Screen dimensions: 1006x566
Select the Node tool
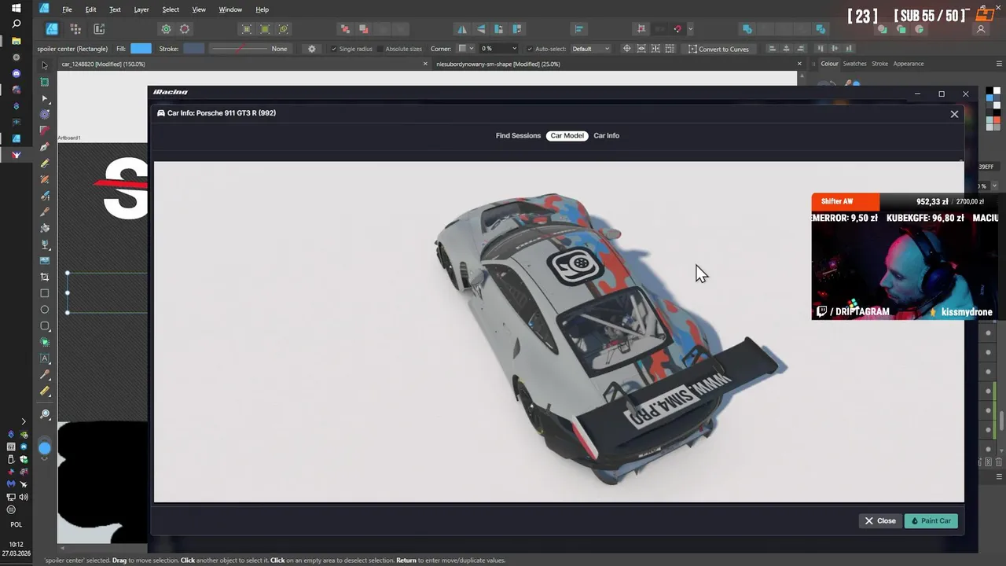tap(45, 98)
